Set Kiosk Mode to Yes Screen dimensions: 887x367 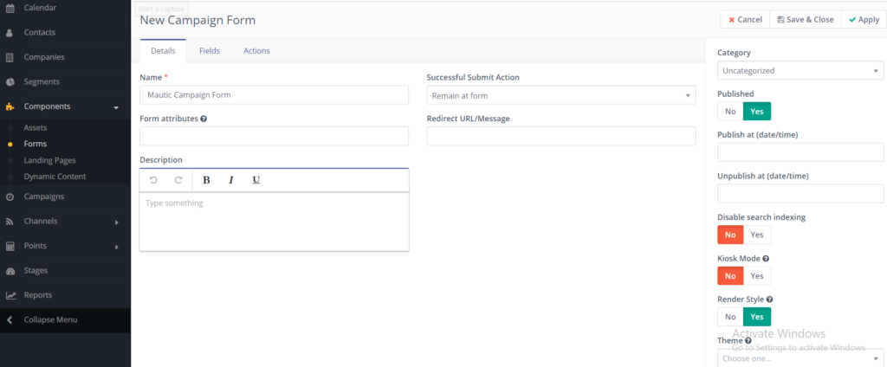coord(757,276)
